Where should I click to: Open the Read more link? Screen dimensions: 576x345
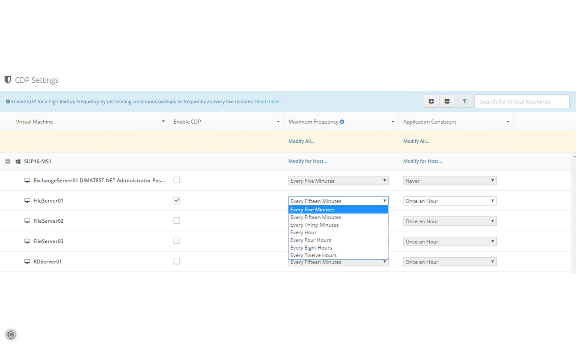pos(269,102)
